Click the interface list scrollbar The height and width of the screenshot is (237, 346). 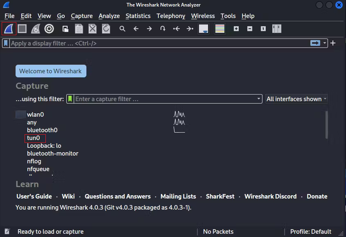tap(326, 124)
